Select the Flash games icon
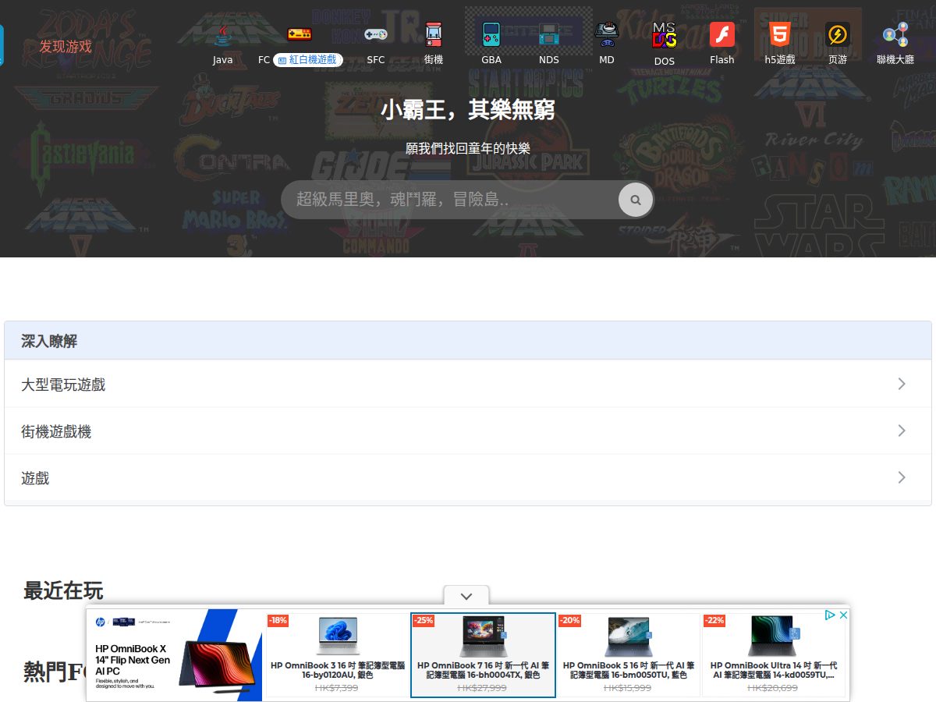 tap(722, 34)
